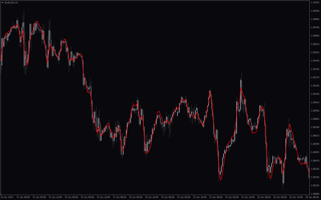Click price label 1.09355
Image resolution: width=321 pixels, height=200 pixels.
coord(315,69)
